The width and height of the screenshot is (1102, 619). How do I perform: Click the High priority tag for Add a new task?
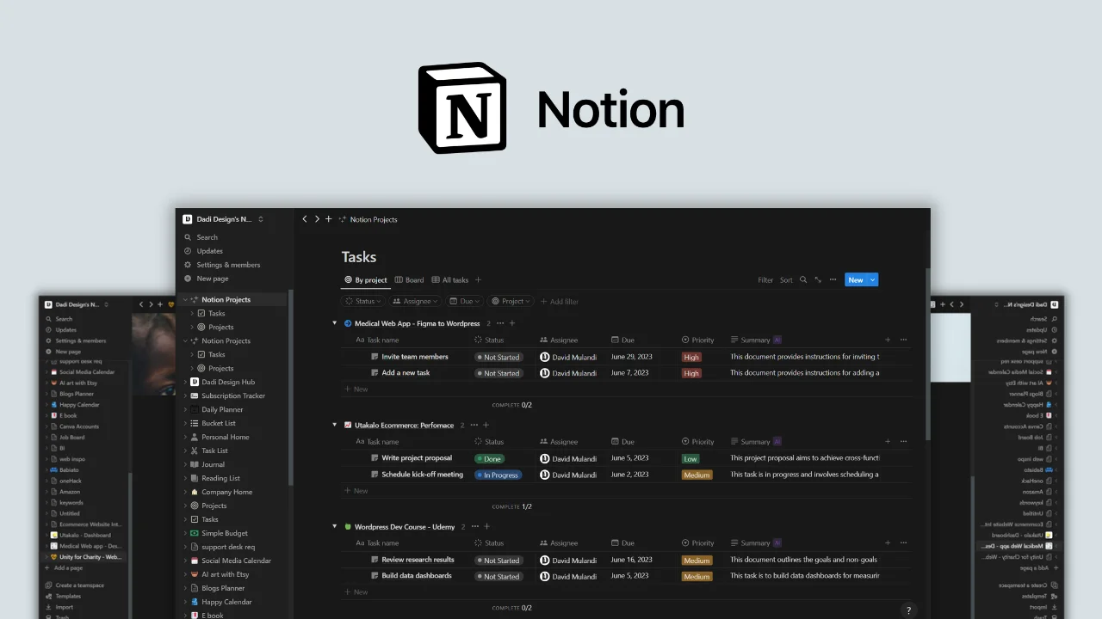click(691, 373)
